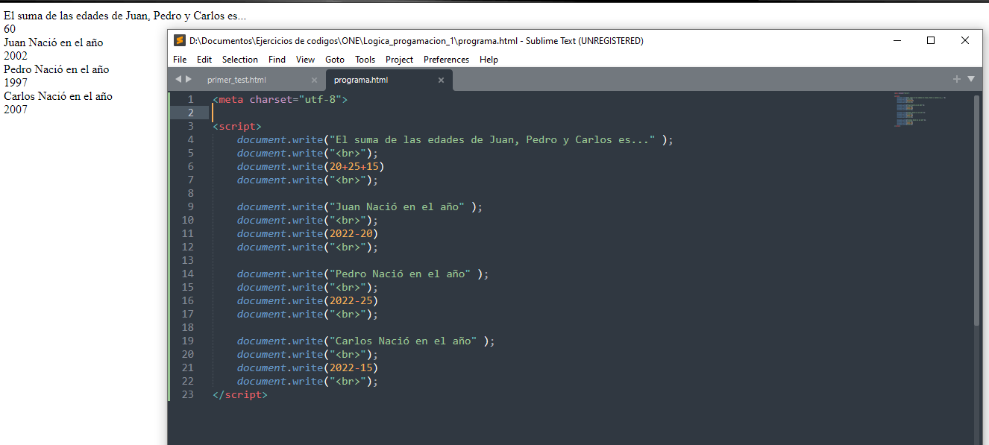
Task: Click line number 1 in gutter
Action: [x=190, y=99]
